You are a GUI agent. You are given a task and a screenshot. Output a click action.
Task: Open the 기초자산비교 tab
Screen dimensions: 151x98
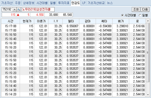point(96,3)
